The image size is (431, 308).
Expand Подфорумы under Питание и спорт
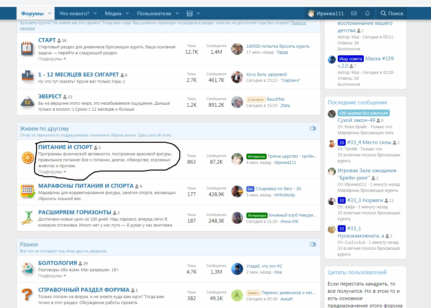[x=52, y=172]
